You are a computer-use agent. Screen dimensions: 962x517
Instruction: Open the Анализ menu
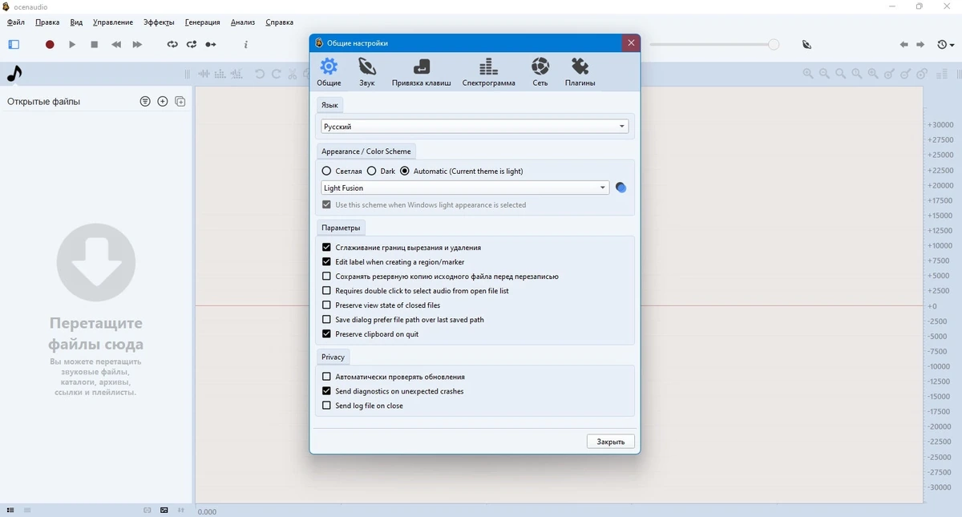pyautogui.click(x=243, y=22)
